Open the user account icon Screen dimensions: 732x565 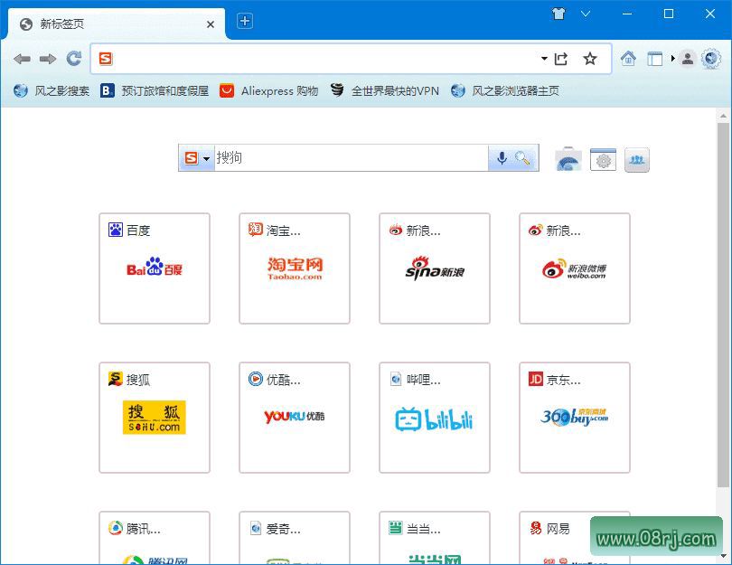point(688,59)
